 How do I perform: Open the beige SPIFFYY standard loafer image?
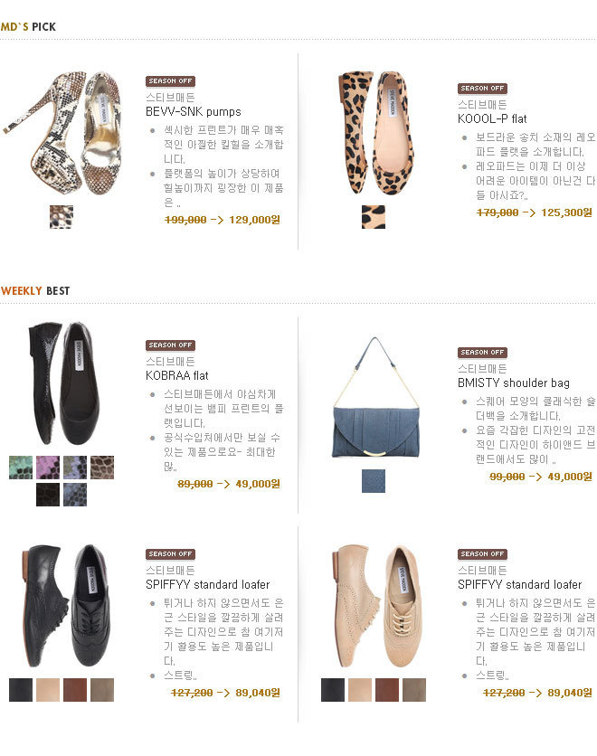tap(375, 607)
